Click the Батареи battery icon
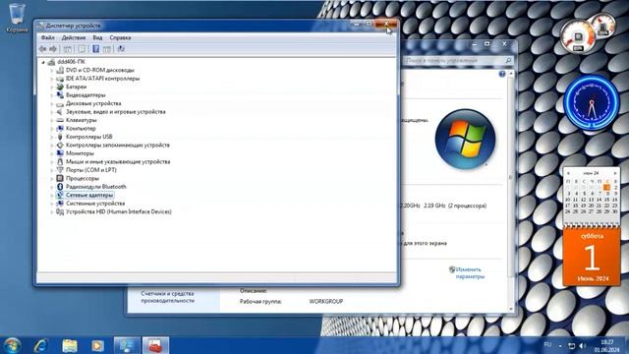 click(x=60, y=87)
